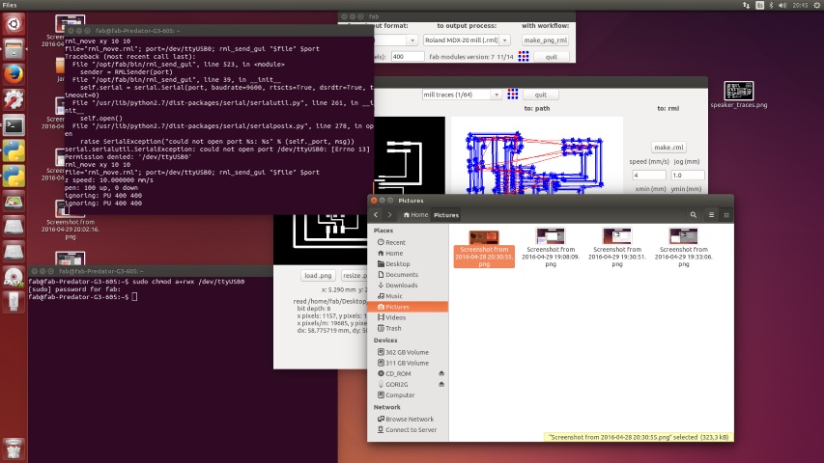Switch Pictures window to list view
The image size is (824, 463).
[711, 215]
